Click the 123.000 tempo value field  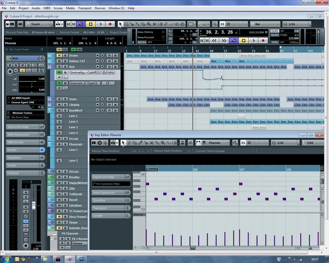(x=294, y=38)
